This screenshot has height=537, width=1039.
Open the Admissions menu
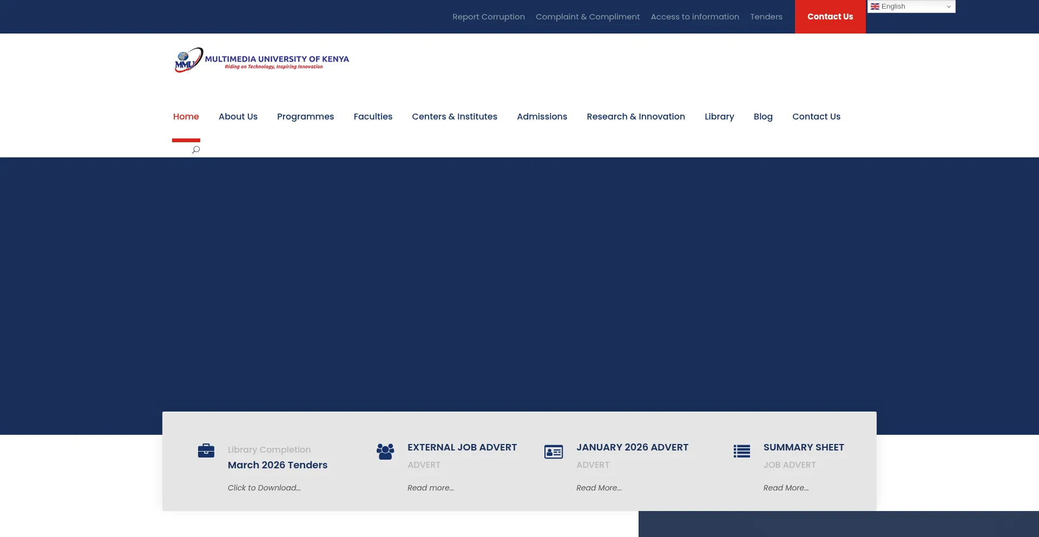[542, 116]
